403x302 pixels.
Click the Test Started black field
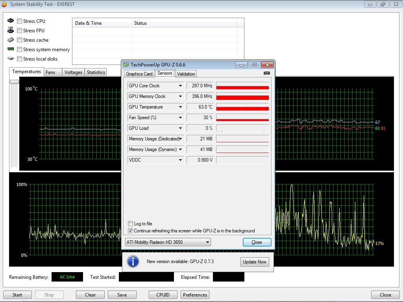[x=146, y=277]
